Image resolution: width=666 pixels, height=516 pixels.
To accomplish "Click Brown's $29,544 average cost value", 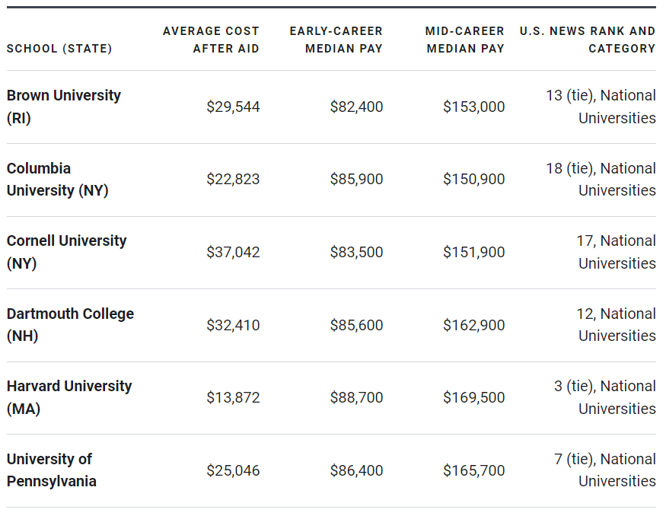I will [x=233, y=107].
